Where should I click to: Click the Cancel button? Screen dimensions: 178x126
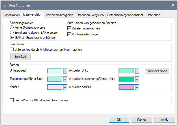[142, 120]
